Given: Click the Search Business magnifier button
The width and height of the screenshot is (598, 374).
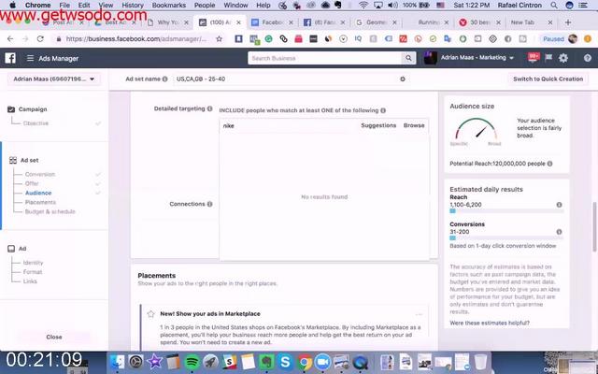Looking at the screenshot, I should [x=408, y=58].
